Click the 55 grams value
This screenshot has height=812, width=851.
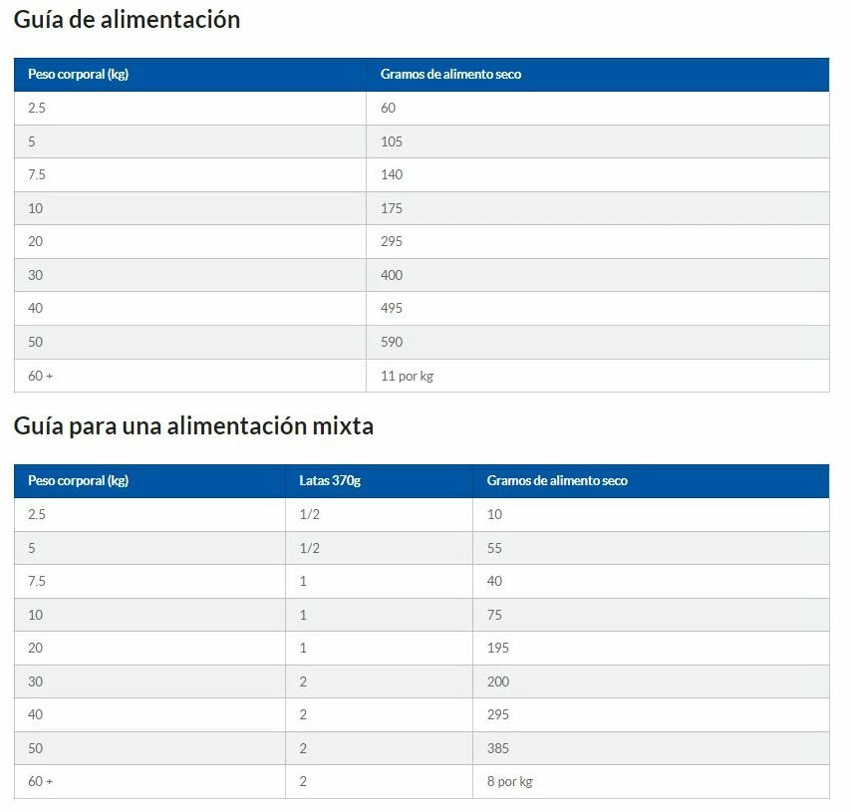point(495,548)
